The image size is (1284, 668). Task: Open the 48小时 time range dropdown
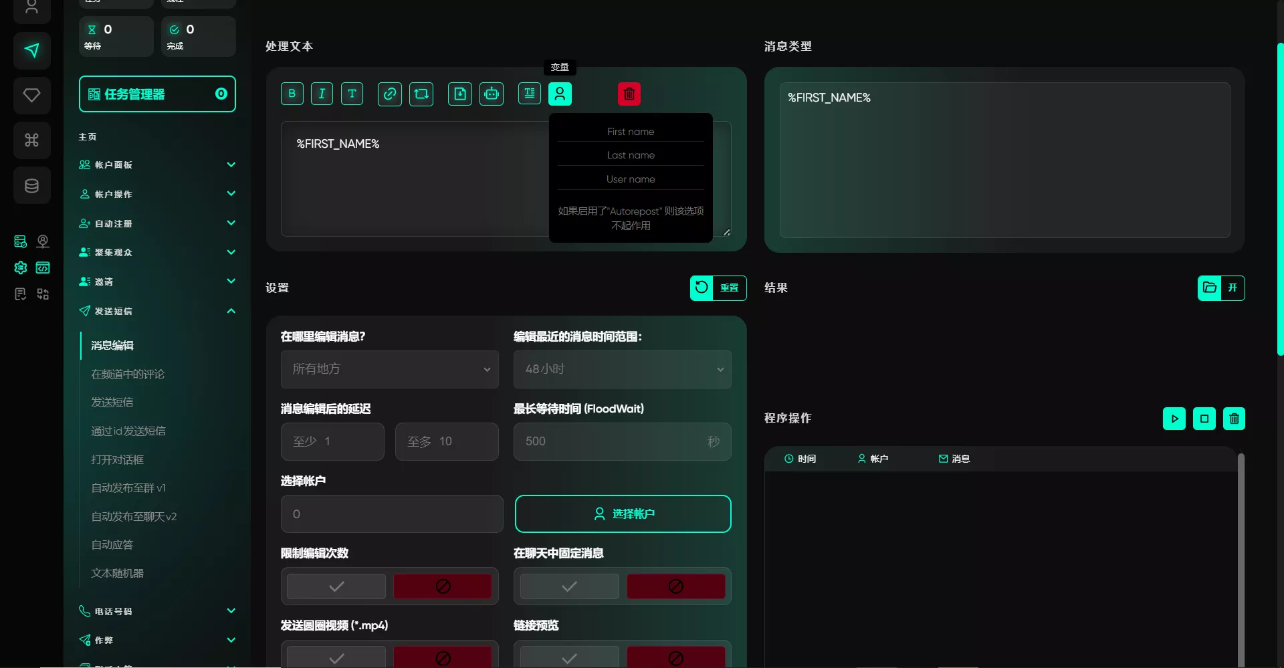click(x=623, y=369)
